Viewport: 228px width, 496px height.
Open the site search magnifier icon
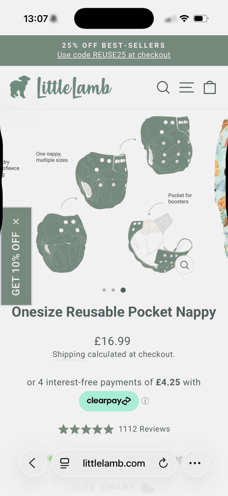tap(163, 87)
